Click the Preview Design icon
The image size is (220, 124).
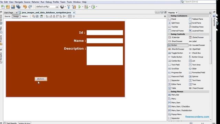(41, 16)
